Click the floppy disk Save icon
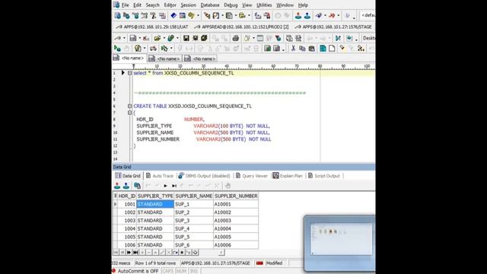 pos(186,38)
